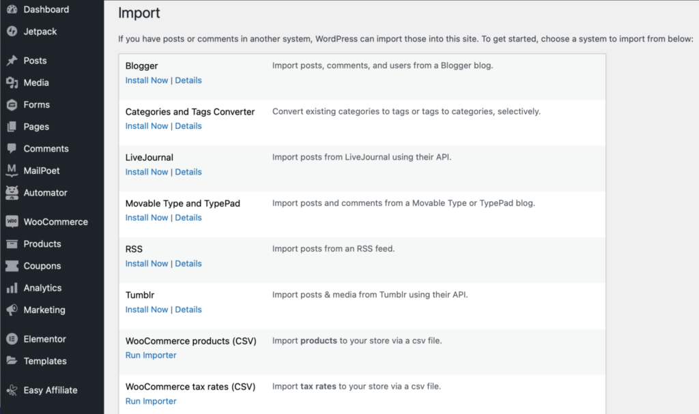Click the Marketing megaphone icon
This screenshot has height=414, width=699.
click(12, 310)
